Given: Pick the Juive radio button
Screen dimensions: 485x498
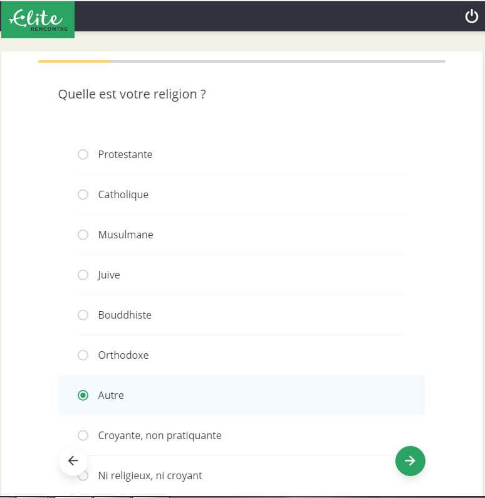Looking at the screenshot, I should [x=83, y=275].
